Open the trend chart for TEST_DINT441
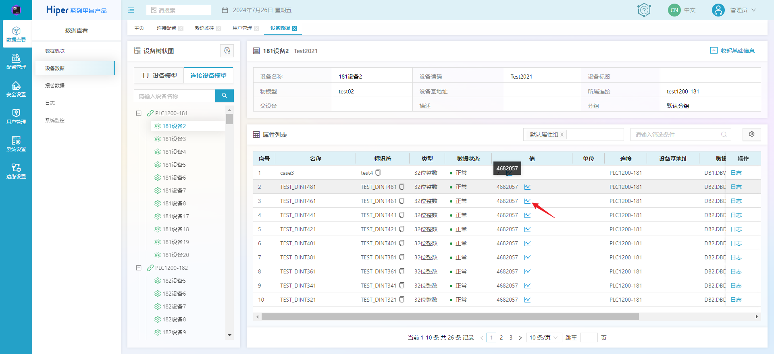Screen dimensions: 774x354 click(x=527, y=215)
